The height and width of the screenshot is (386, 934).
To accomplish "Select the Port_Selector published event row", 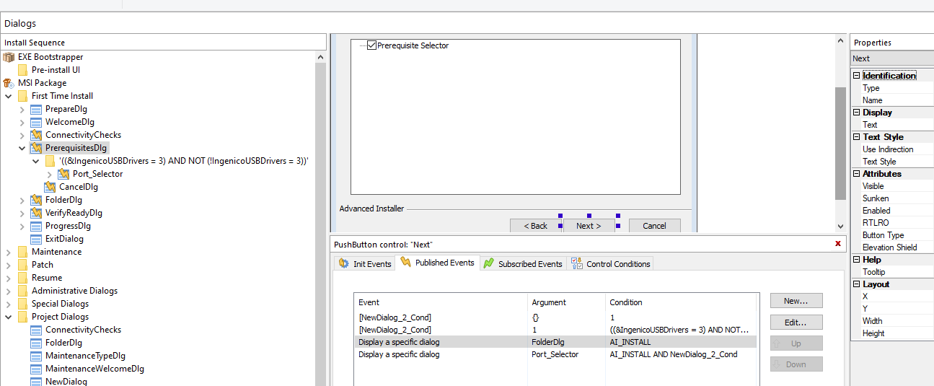I will tap(555, 354).
